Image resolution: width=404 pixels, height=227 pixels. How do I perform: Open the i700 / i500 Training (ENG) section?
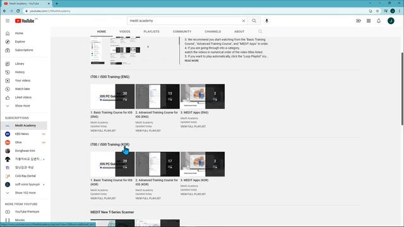coord(110,77)
